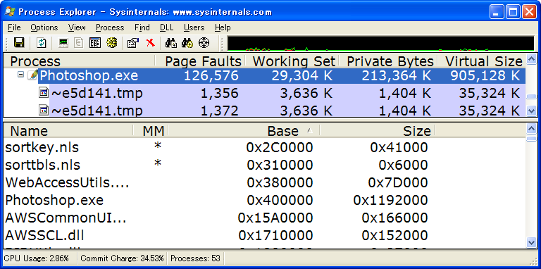The width and height of the screenshot is (541, 269).
Task: Click the crosshair Find Window's Process icon
Action: [x=204, y=43]
